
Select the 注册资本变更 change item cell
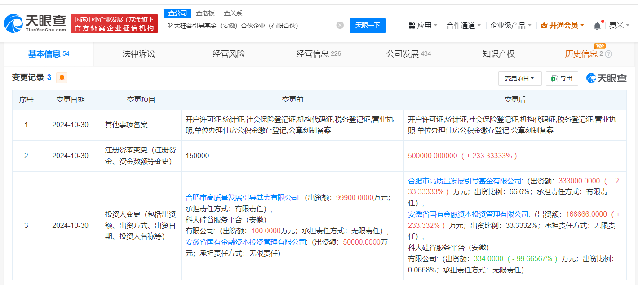coord(141,156)
